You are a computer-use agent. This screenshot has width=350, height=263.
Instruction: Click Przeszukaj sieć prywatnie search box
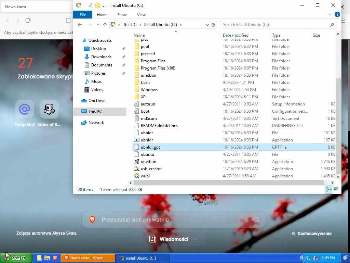pyautogui.click(x=174, y=220)
